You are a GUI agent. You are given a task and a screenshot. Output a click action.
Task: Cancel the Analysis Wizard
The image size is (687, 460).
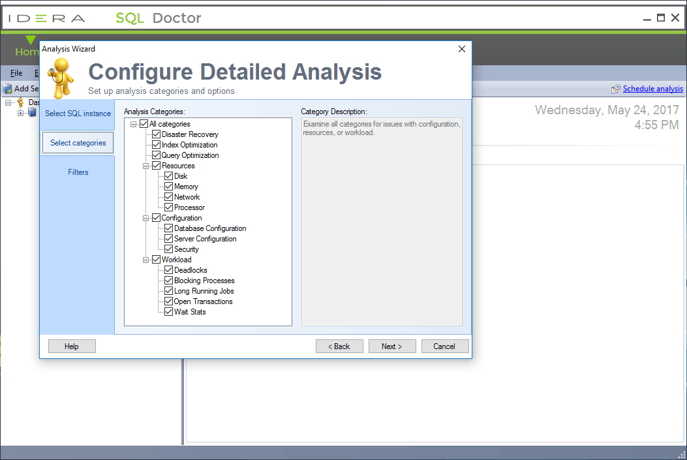[x=445, y=346]
